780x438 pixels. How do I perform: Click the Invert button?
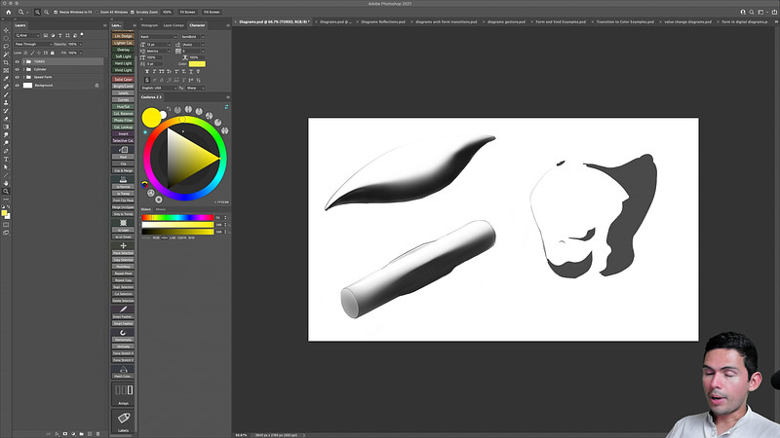pos(124,133)
